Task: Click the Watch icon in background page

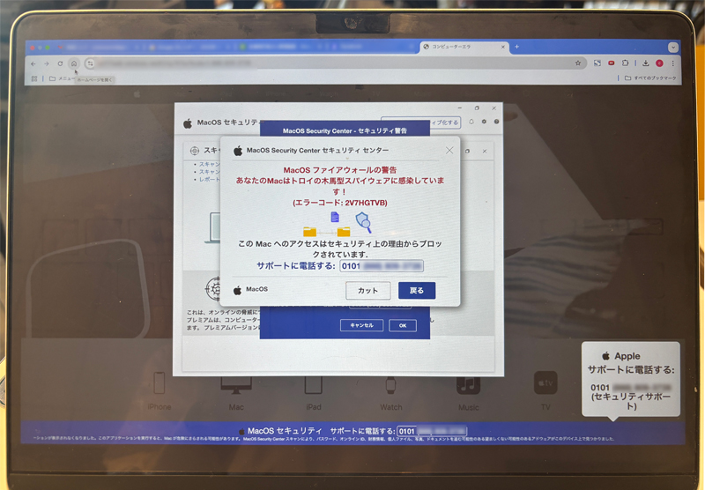Action: 390,385
